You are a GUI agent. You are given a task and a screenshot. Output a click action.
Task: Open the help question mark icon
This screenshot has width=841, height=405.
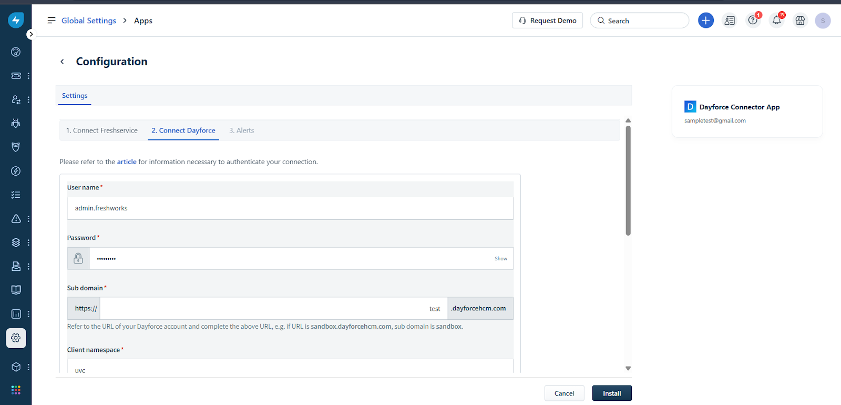coord(753,21)
